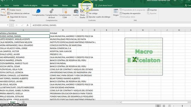Expand the Name Box dropdown arrow

coord(8,25)
